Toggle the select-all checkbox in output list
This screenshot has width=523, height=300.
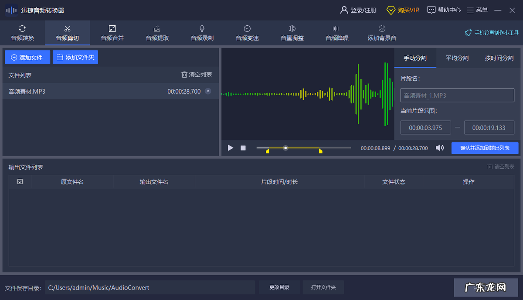[20, 181]
